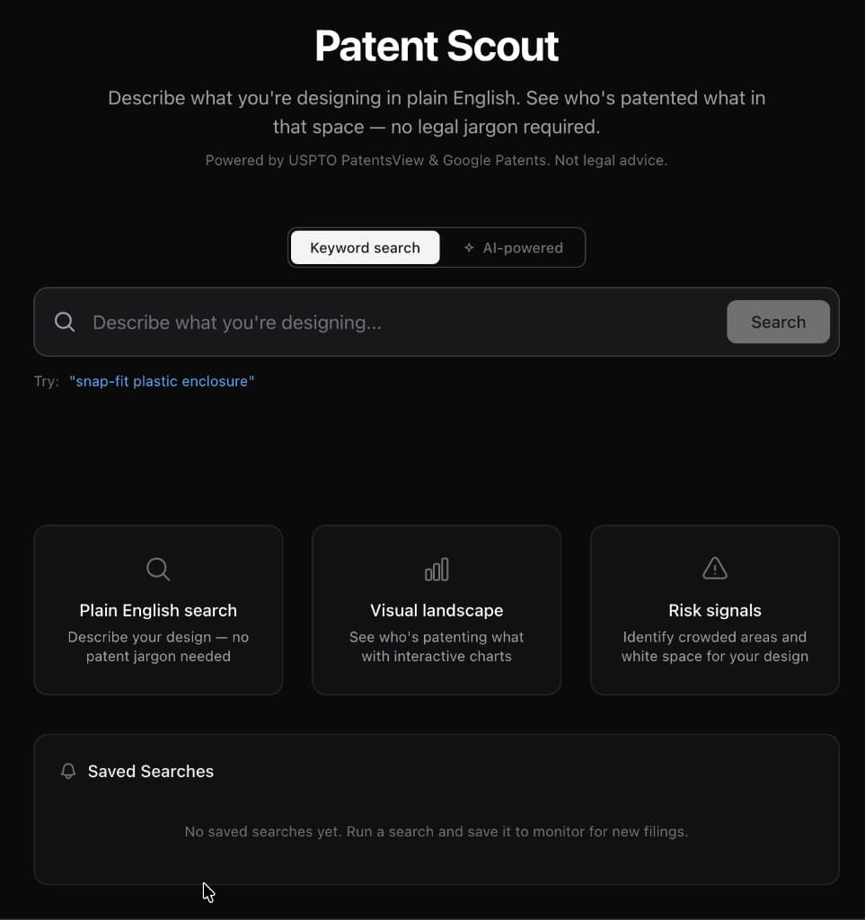The width and height of the screenshot is (865, 920).
Task: Click the sparkle icon beside AI-powered
Action: tap(468, 247)
